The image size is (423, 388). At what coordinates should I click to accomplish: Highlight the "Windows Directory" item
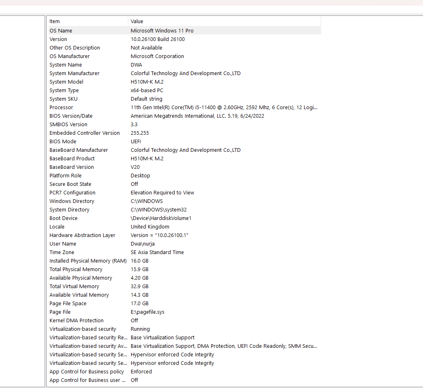click(x=72, y=201)
